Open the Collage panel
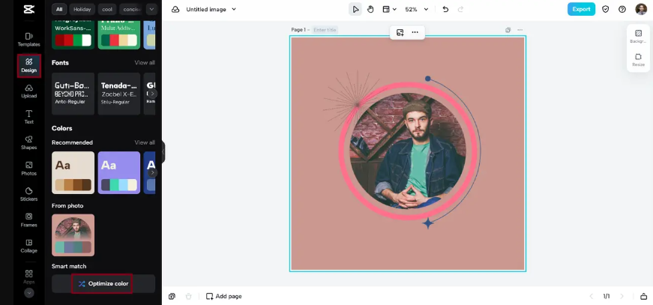Screen dimensions: 653x305 point(28,246)
